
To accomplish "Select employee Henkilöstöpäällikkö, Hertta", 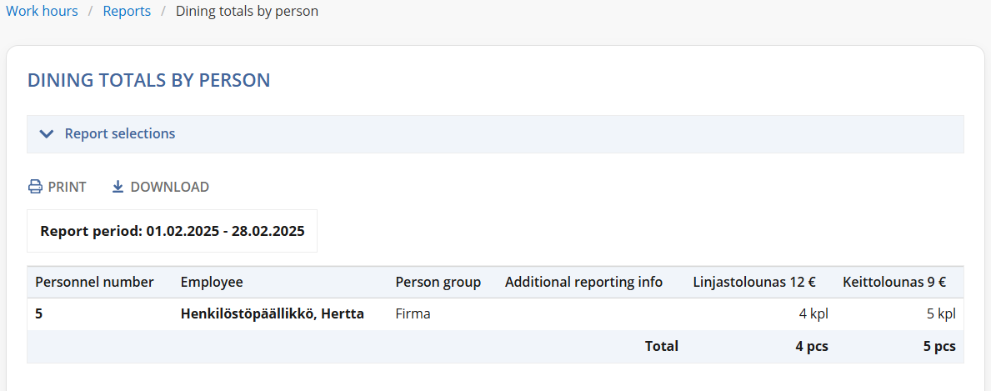I will 273,313.
